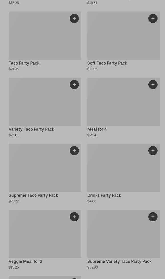The height and width of the screenshot is (279, 165).
Task: Click the Taco Party Pack title
Action: pos(24,63)
